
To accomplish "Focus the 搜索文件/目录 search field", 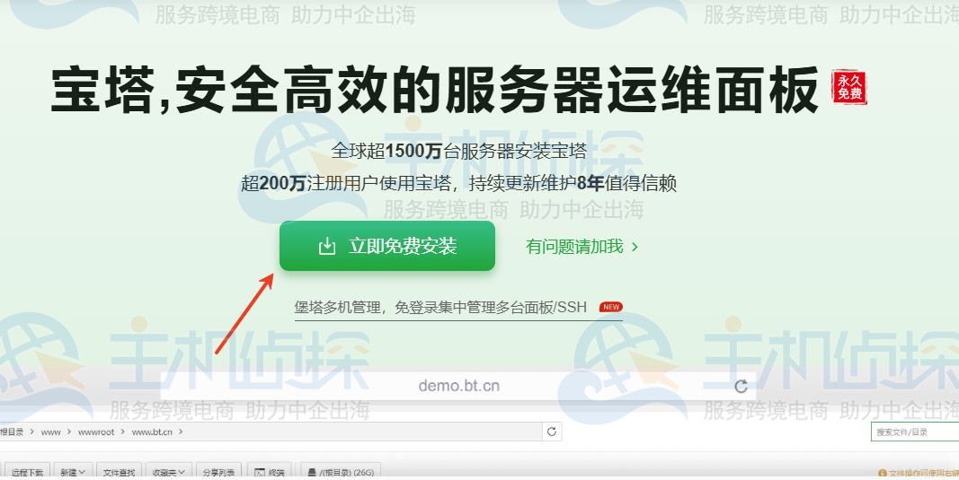I will tap(915, 432).
